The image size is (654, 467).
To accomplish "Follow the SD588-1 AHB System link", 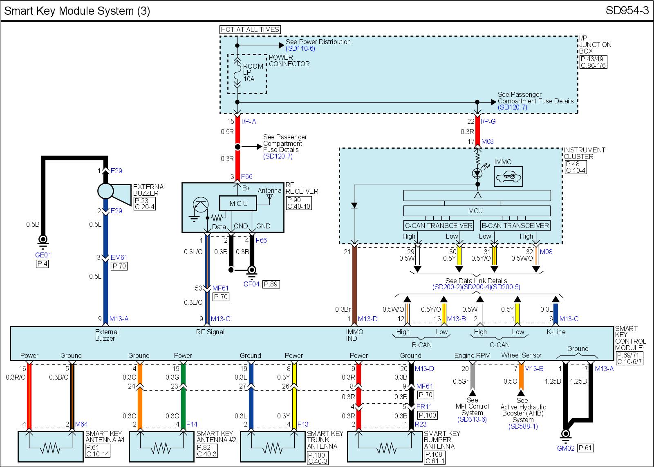I will 523,426.
